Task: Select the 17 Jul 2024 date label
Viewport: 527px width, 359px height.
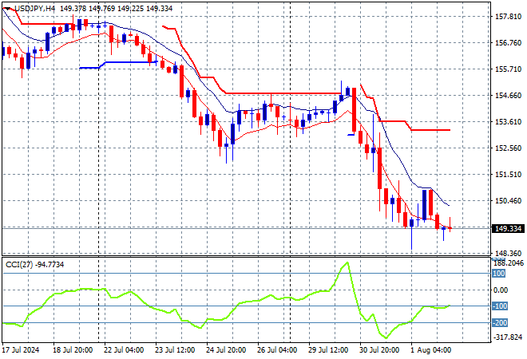Action: point(22,351)
